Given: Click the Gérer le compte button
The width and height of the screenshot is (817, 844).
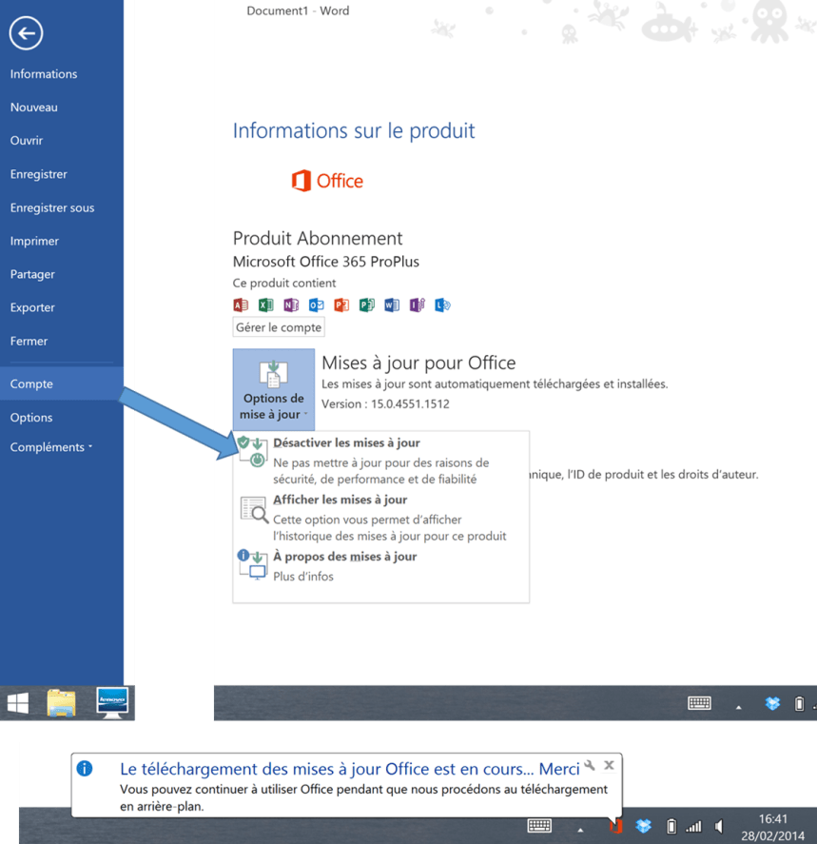Looking at the screenshot, I should [x=278, y=327].
